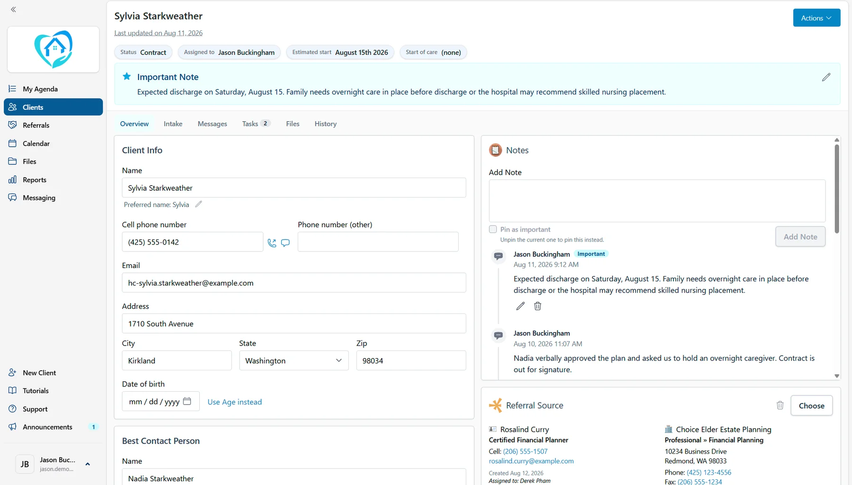852x485 pixels.
Task: Switch to the Overview tab
Action: coord(134,124)
